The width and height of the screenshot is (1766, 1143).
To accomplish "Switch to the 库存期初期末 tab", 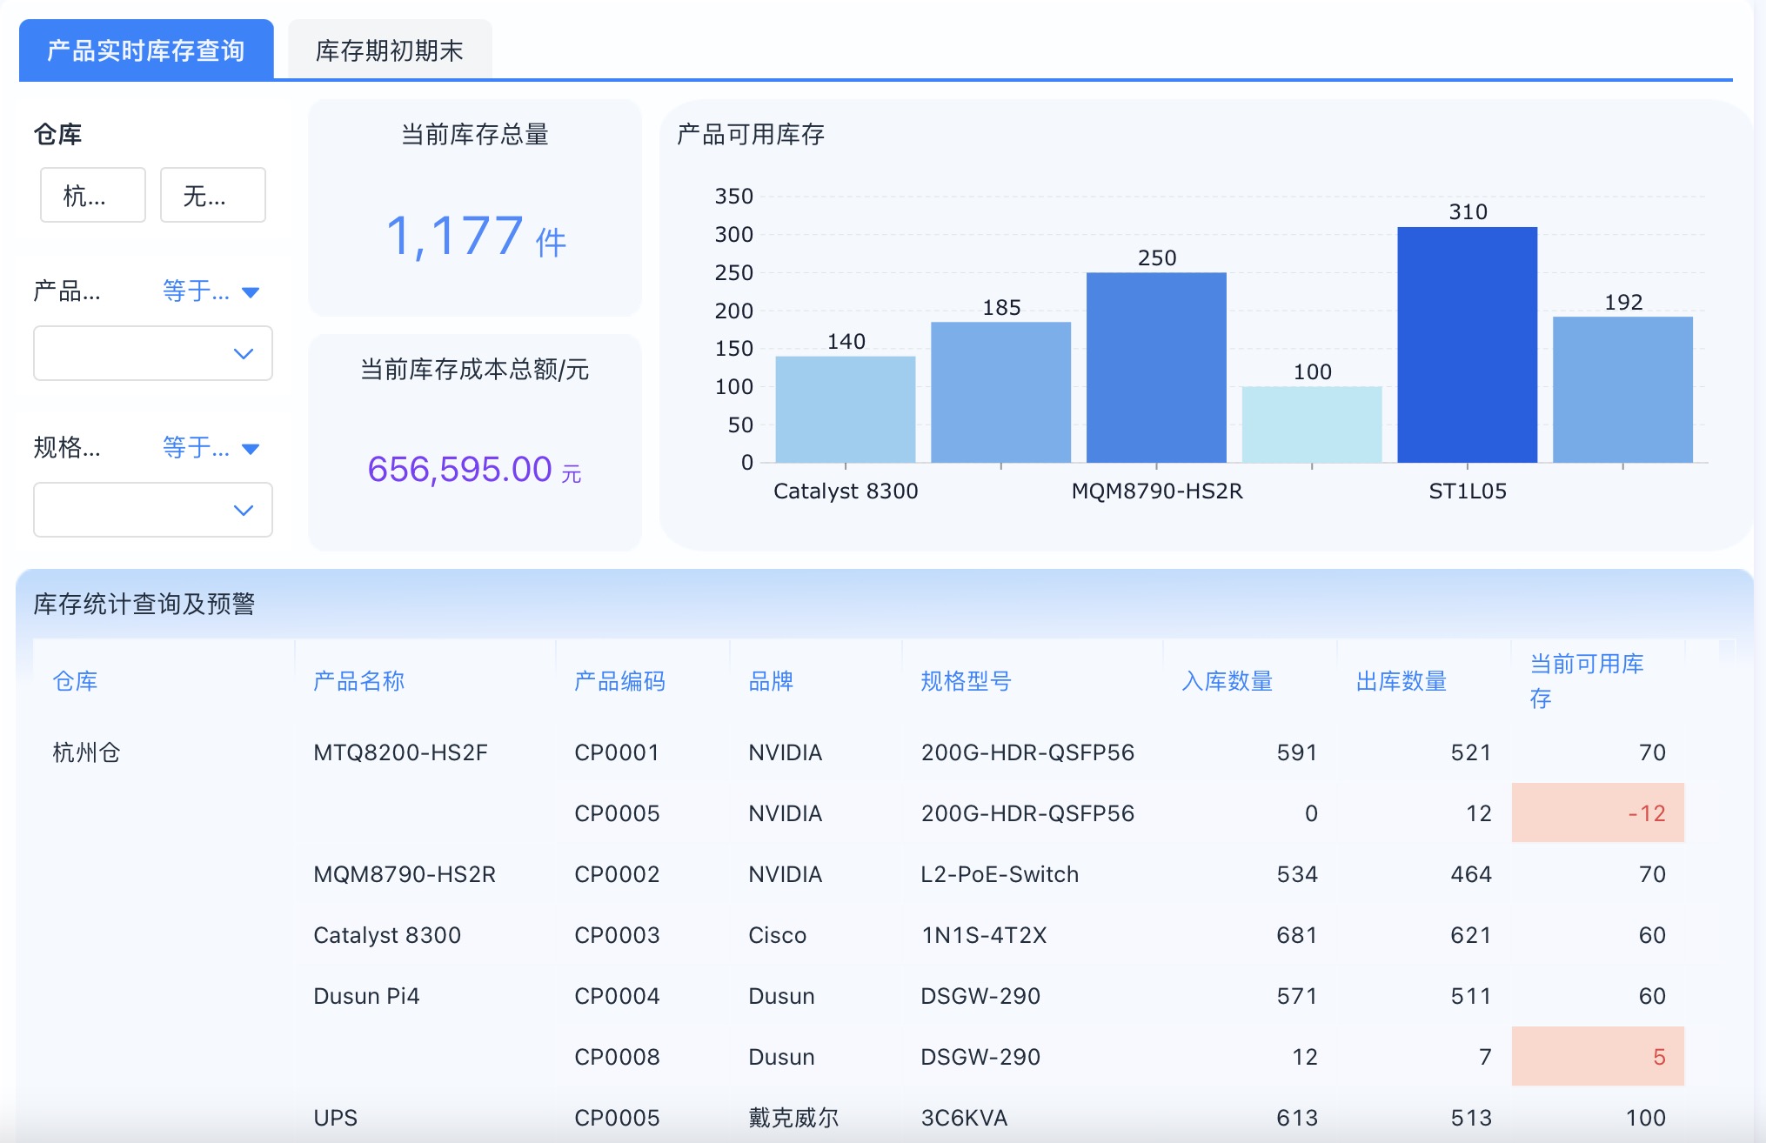I will pos(389,50).
